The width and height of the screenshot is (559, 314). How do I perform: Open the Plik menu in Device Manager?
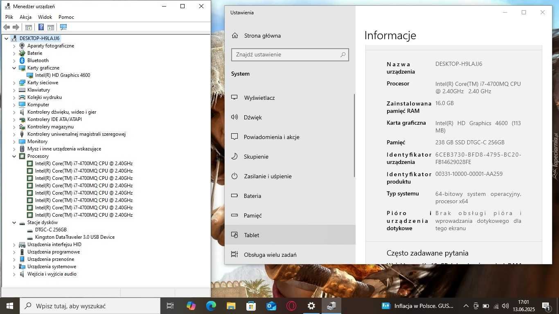coord(9,17)
